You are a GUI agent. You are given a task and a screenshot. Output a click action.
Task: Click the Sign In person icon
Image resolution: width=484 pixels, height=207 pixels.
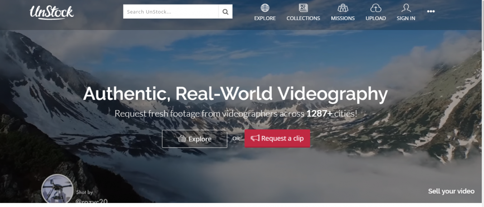[406, 8]
